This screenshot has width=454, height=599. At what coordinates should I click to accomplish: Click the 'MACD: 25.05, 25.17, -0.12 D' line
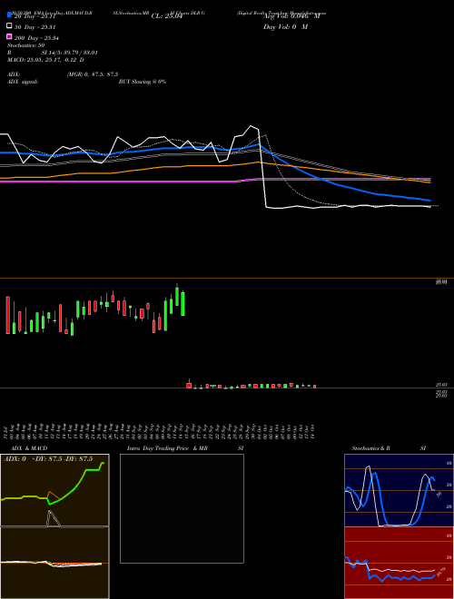tap(45, 60)
